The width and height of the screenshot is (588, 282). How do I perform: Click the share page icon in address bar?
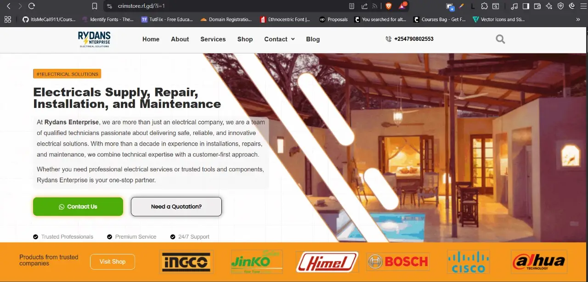[364, 6]
